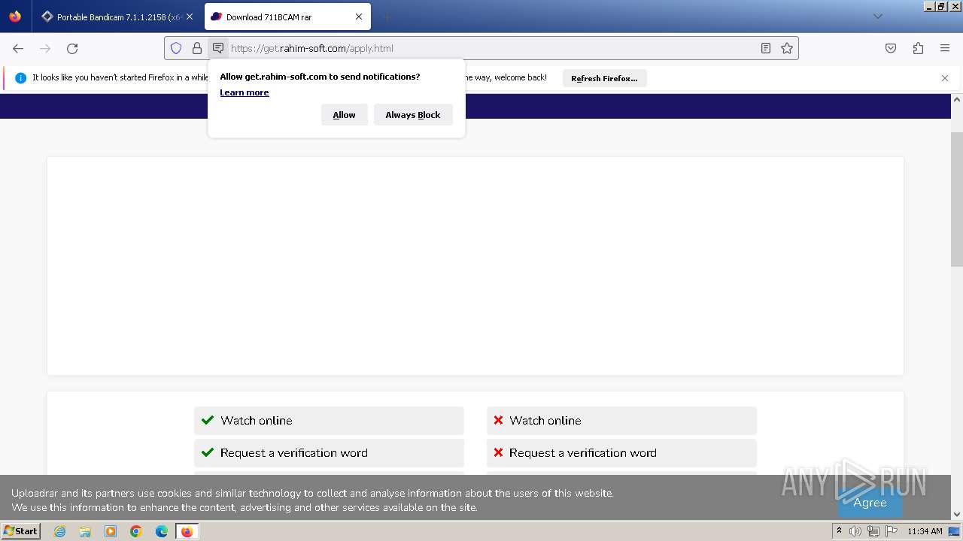Click the site security padlock icon
Screen dimensions: 963x541
coord(197,48)
